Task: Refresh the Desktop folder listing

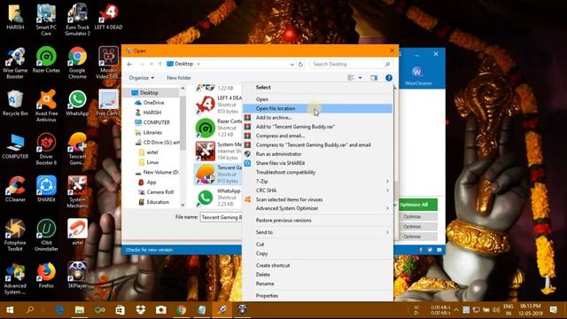Action: 300,64
